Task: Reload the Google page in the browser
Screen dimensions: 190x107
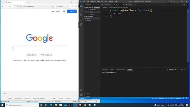Action: coord(10,7)
